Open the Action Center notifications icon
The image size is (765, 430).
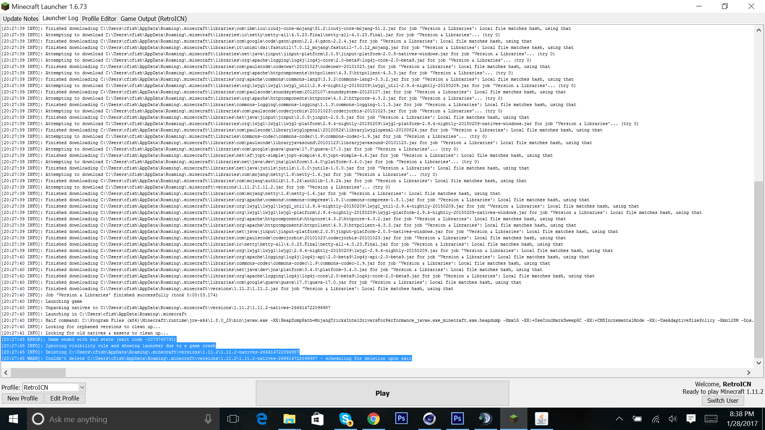[x=691, y=419]
